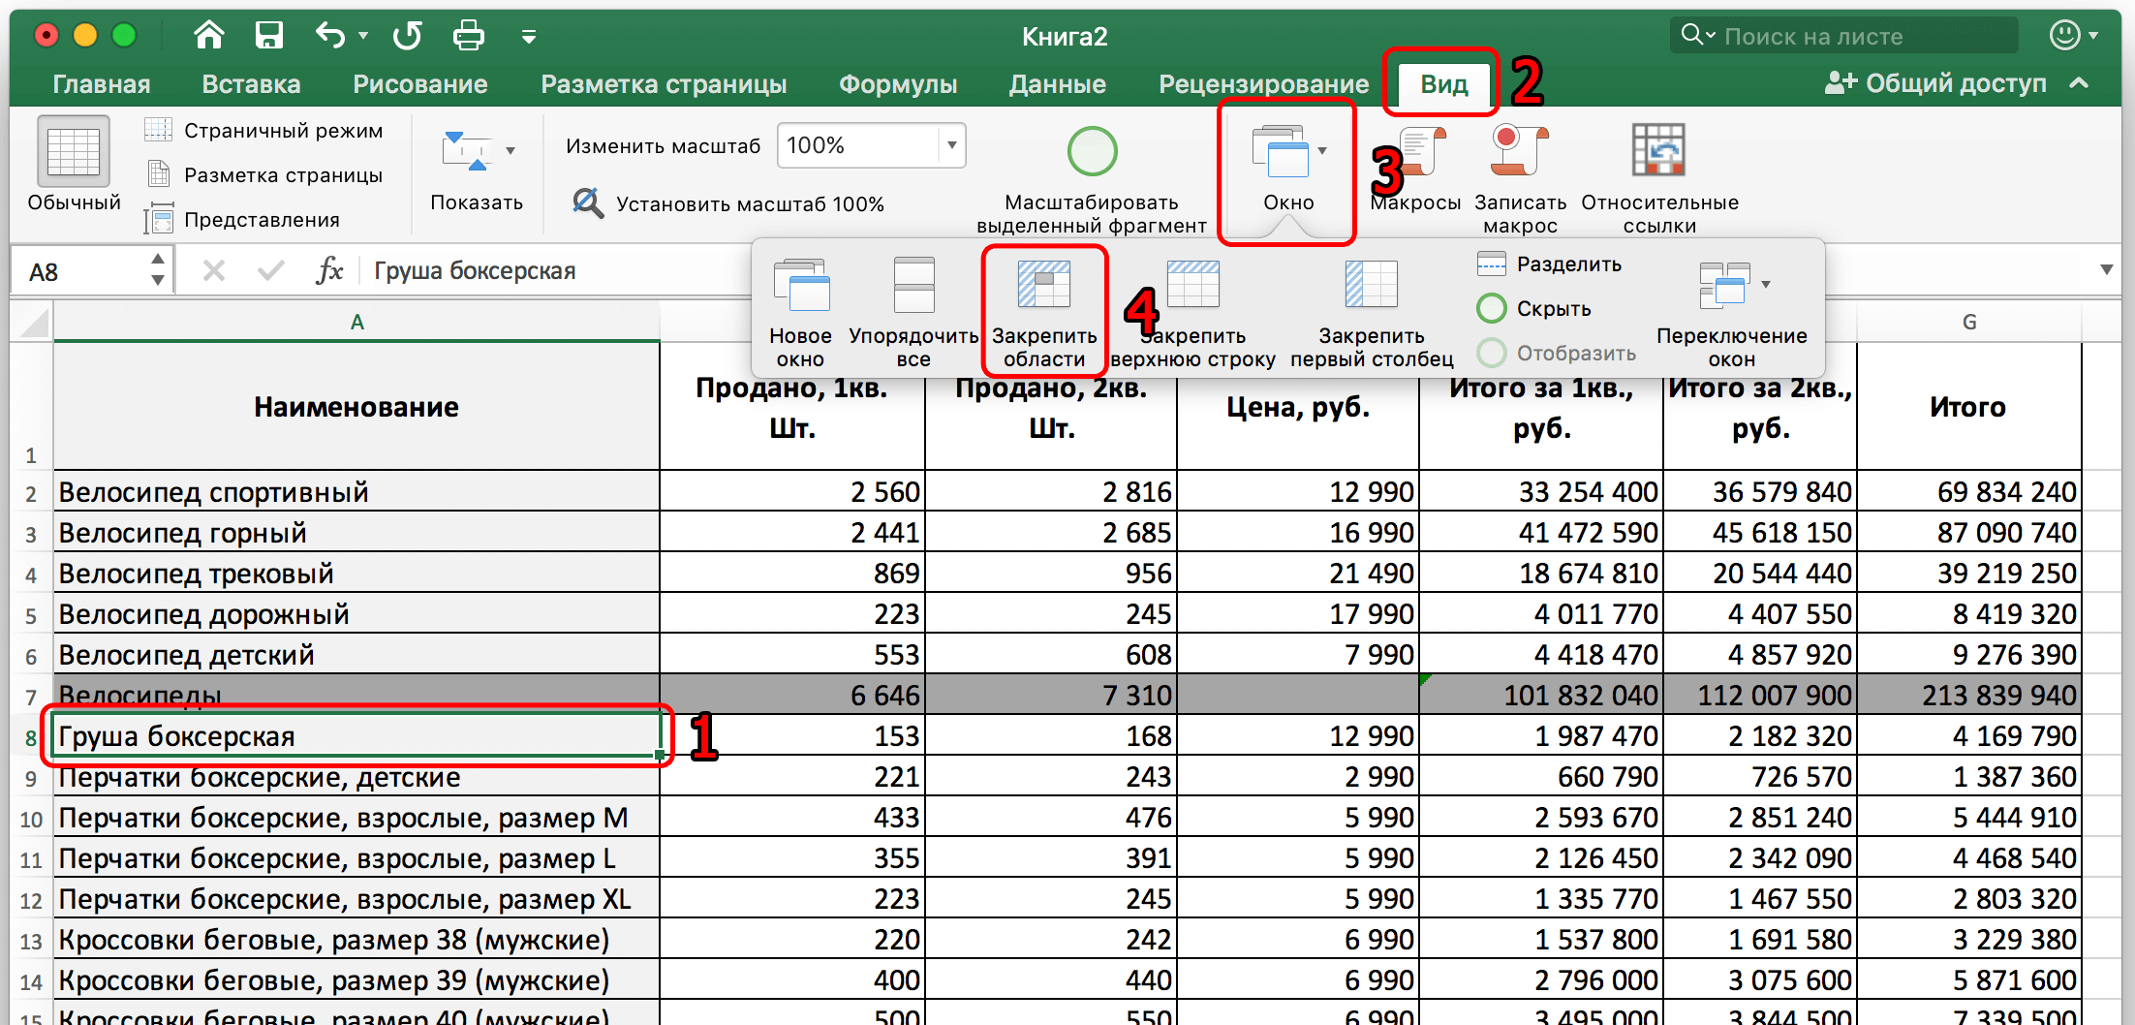Click the fx insert function icon
The width and height of the screenshot is (2135, 1025).
tap(329, 270)
